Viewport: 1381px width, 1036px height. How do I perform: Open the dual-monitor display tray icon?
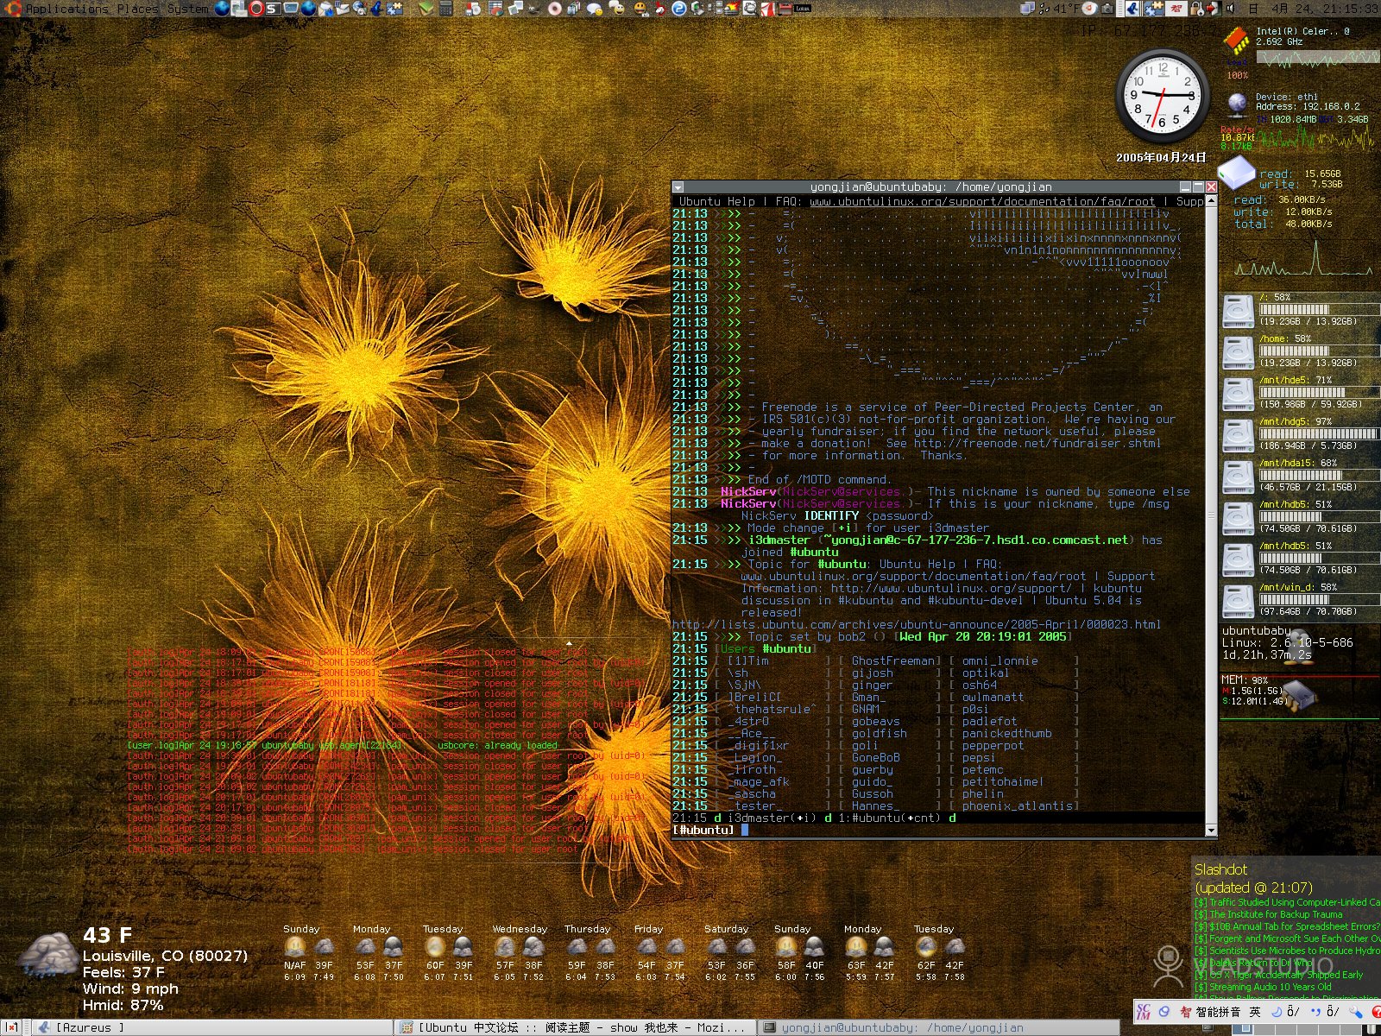(1027, 9)
